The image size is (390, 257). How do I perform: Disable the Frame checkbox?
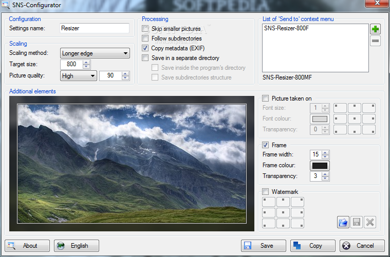click(265, 145)
